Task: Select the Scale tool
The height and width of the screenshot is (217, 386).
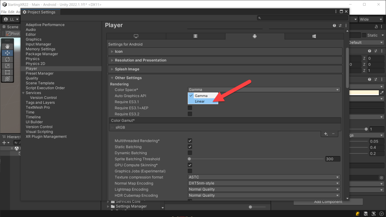Action: click(8, 66)
